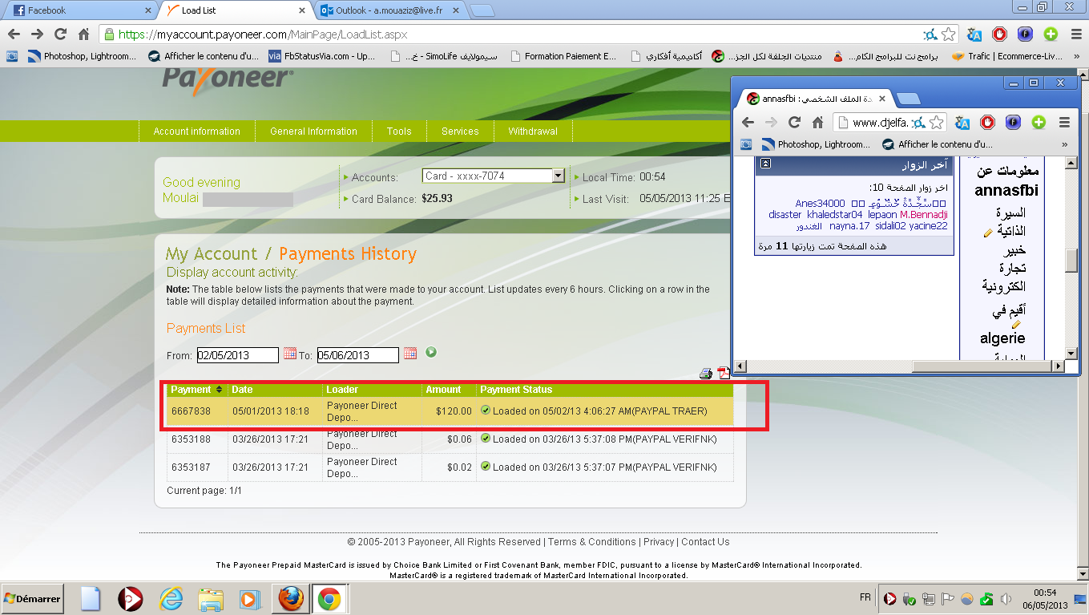The image size is (1089, 615).
Task: Click bookmark star in the djelfa popup window
Action: pyautogui.click(x=938, y=123)
